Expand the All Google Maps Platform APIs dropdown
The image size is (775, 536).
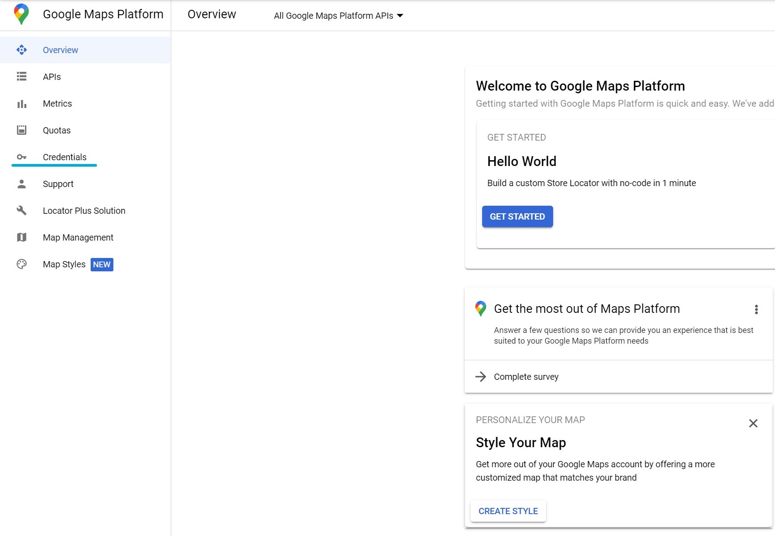coord(338,16)
